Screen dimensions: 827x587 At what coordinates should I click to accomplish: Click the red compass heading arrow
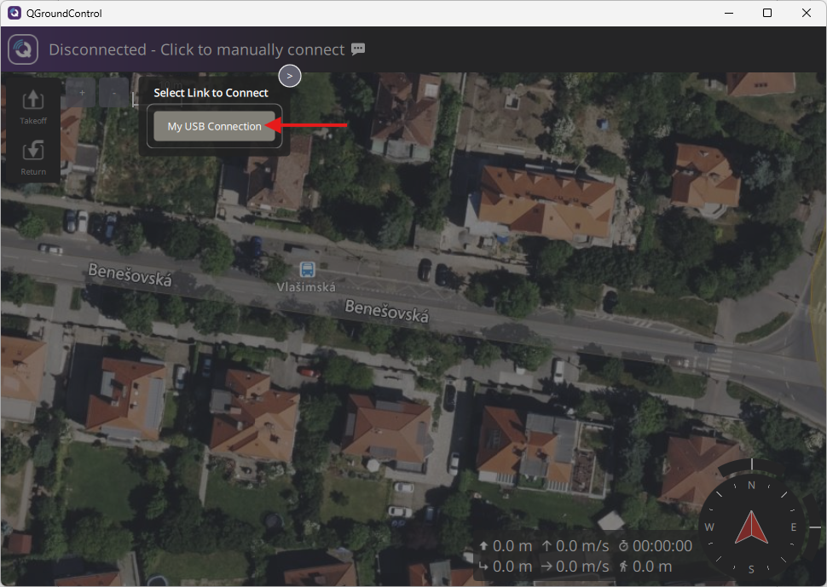click(751, 527)
